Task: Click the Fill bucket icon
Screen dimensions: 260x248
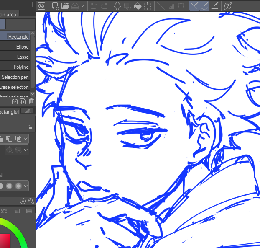Action: pyautogui.click(x=138, y=6)
